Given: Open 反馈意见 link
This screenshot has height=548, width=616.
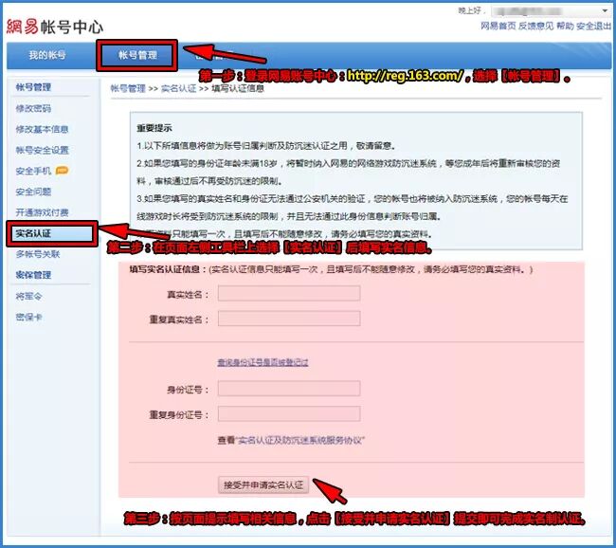Looking at the screenshot, I should 535,26.
